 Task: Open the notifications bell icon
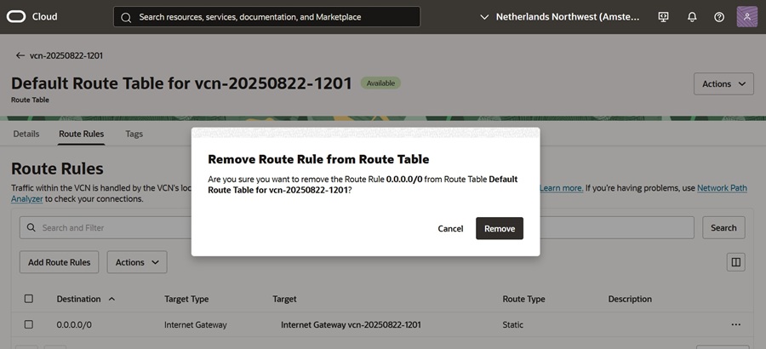692,17
